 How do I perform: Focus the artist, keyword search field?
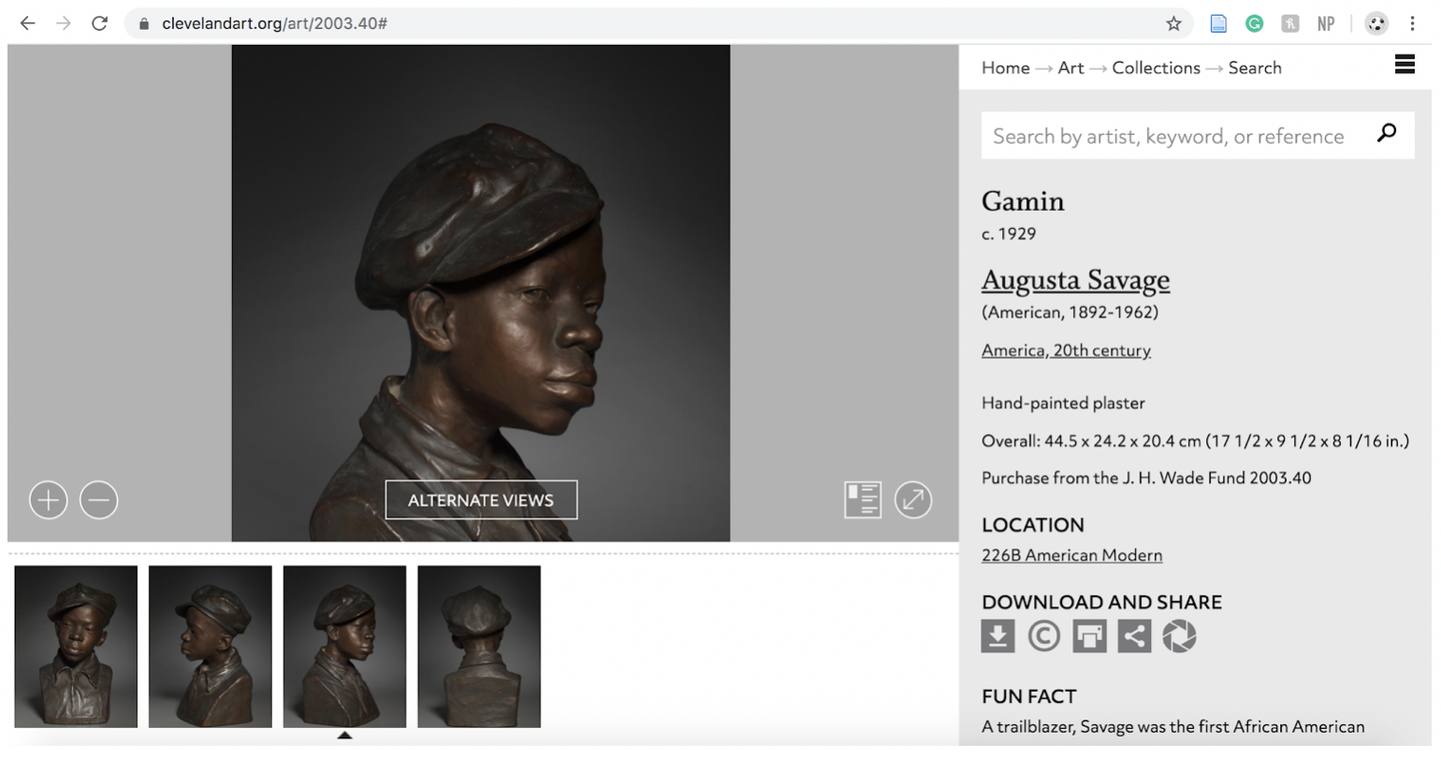click(x=1170, y=137)
